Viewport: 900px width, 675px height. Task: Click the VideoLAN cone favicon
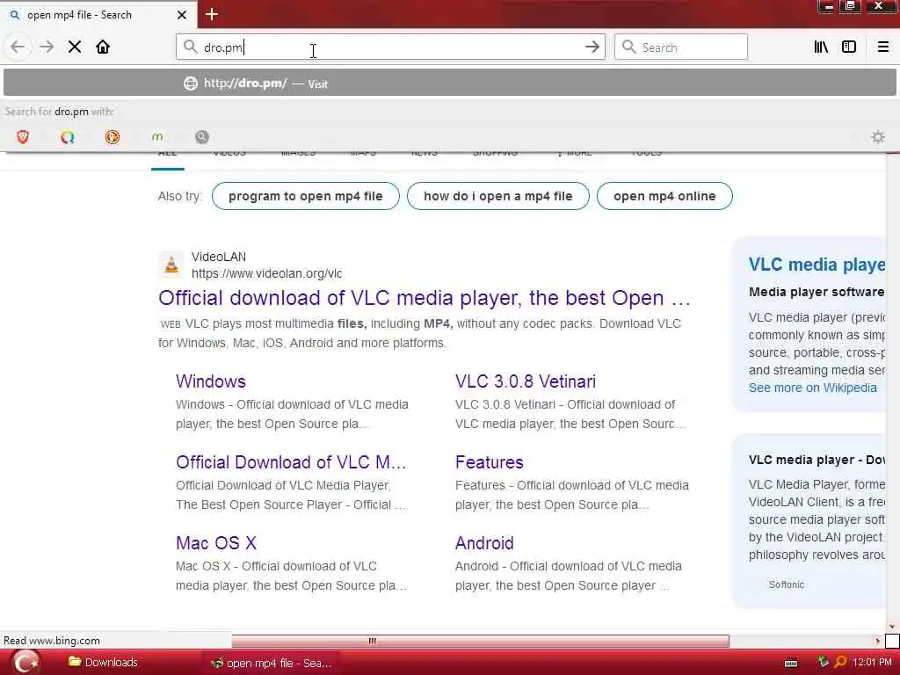point(171,265)
